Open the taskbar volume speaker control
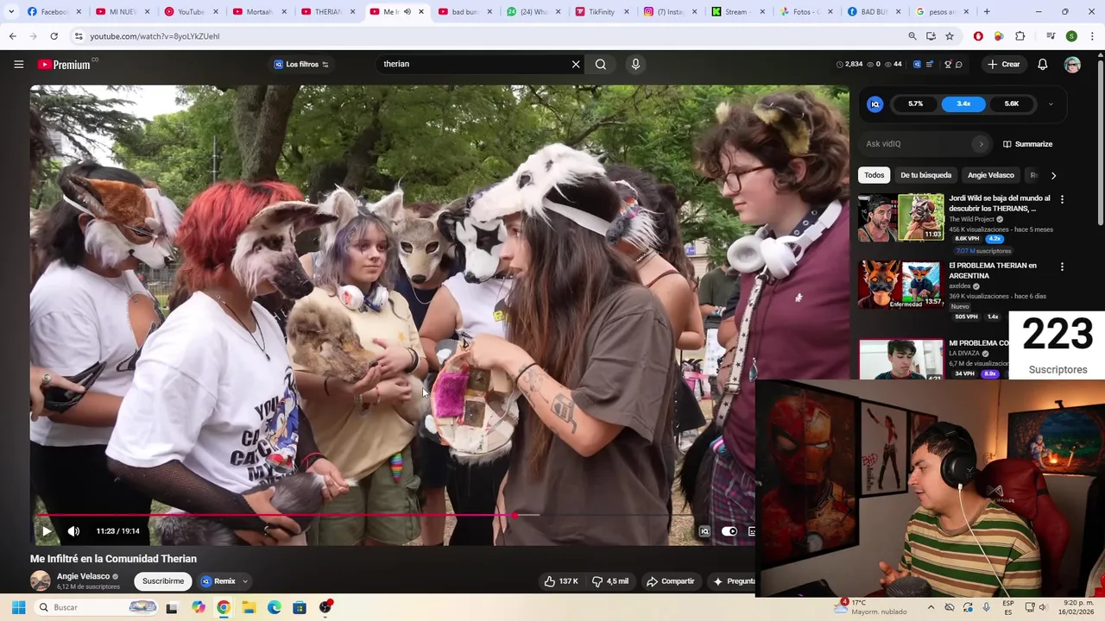This screenshot has width=1105, height=621. click(x=1043, y=607)
